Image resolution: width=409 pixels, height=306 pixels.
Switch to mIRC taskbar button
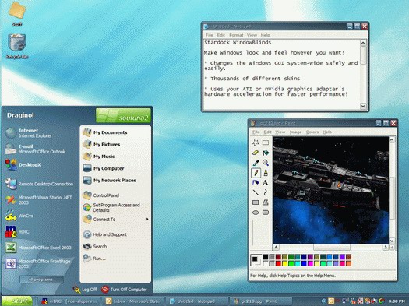pos(70,301)
